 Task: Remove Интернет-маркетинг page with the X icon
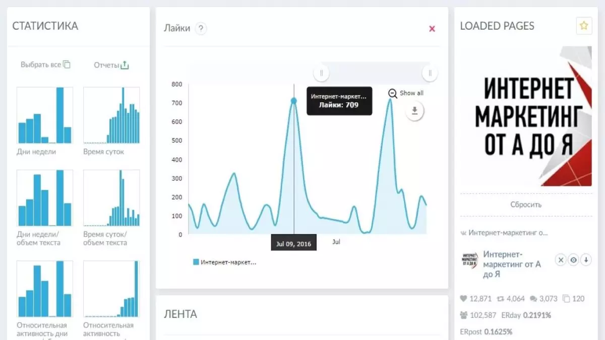pos(561,260)
